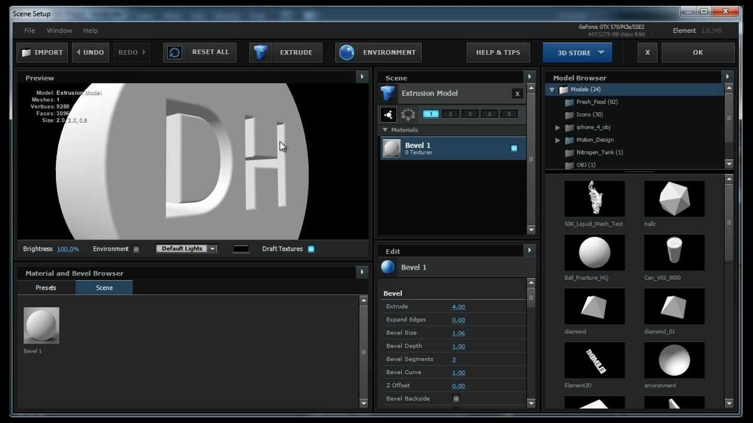The image size is (753, 423).
Task: Open Material and Bevel Browser options arrow
Action: point(362,273)
